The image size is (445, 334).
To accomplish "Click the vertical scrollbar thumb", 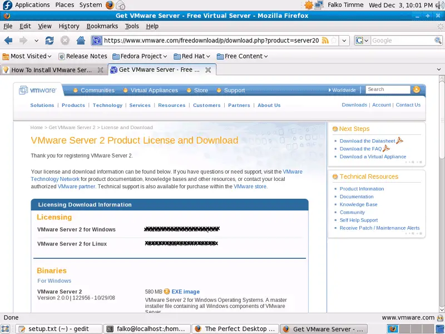I will click(x=442, y=119).
